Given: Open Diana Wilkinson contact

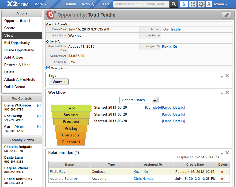Looking at the screenshot, I should pos(17,105).
